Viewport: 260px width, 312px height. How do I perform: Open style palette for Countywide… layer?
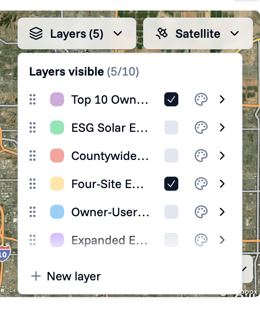point(201,156)
